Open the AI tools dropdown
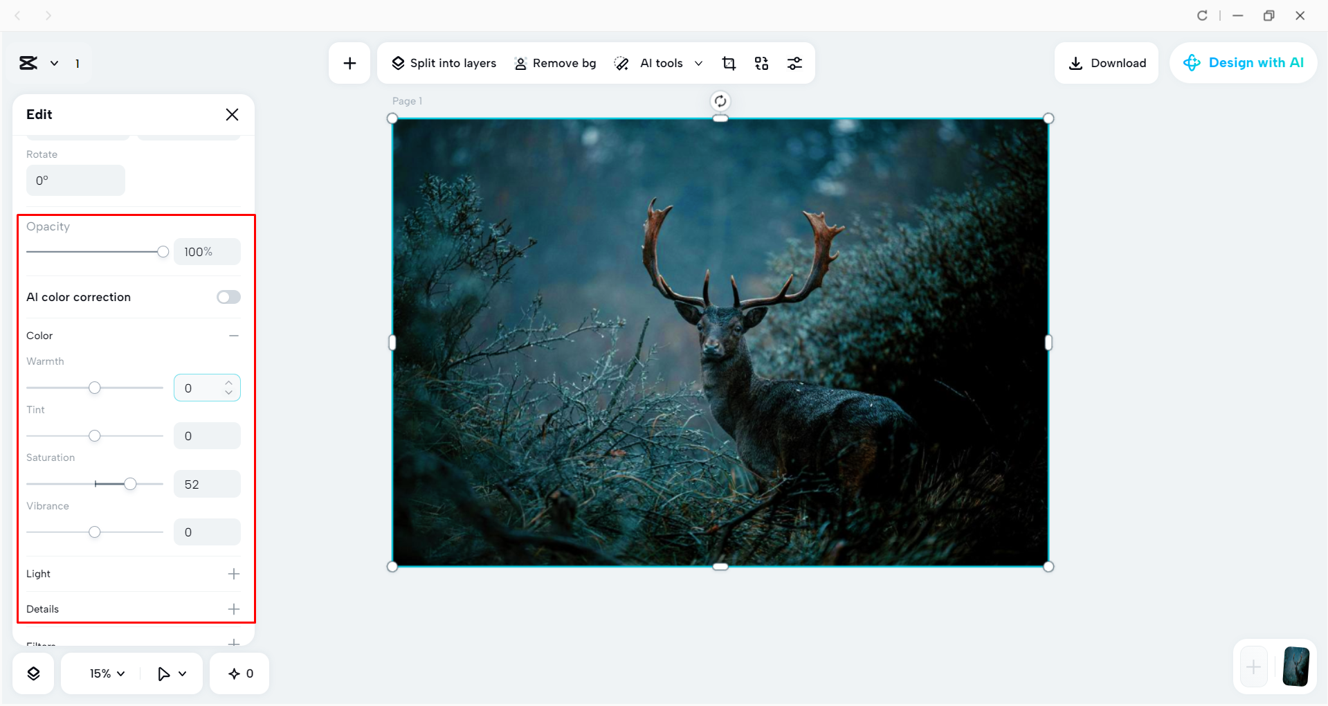1328x706 pixels. (700, 63)
